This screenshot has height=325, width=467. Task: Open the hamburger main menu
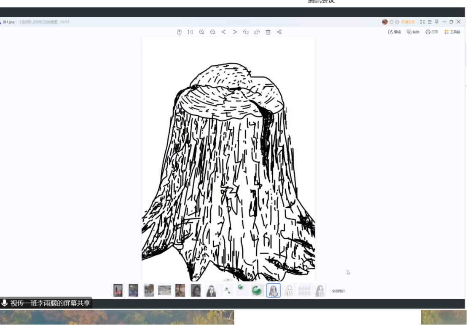click(x=429, y=22)
